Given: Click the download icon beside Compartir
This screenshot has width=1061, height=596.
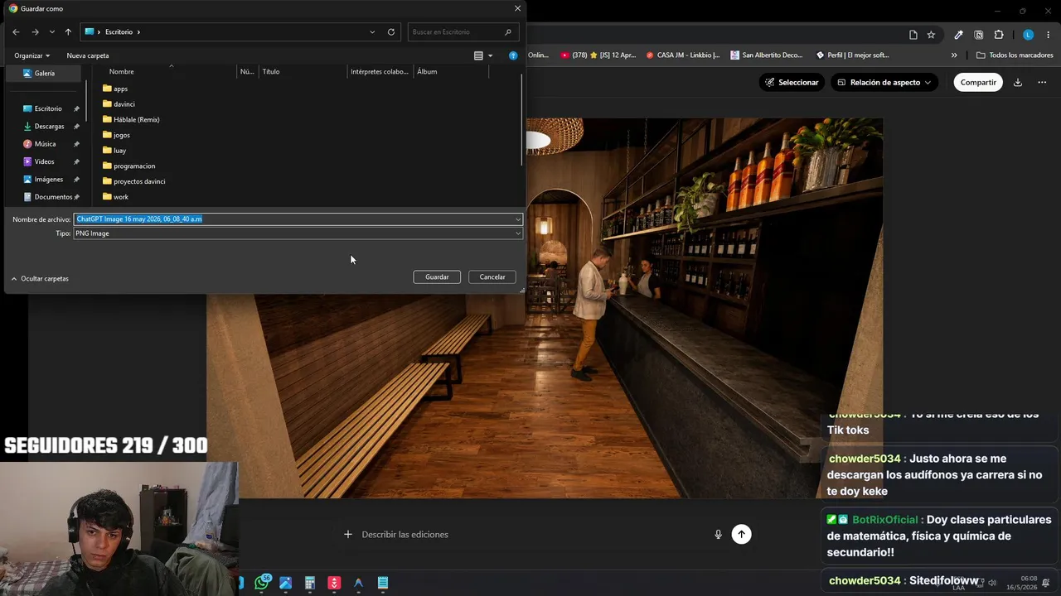Looking at the screenshot, I should pos(1018,82).
